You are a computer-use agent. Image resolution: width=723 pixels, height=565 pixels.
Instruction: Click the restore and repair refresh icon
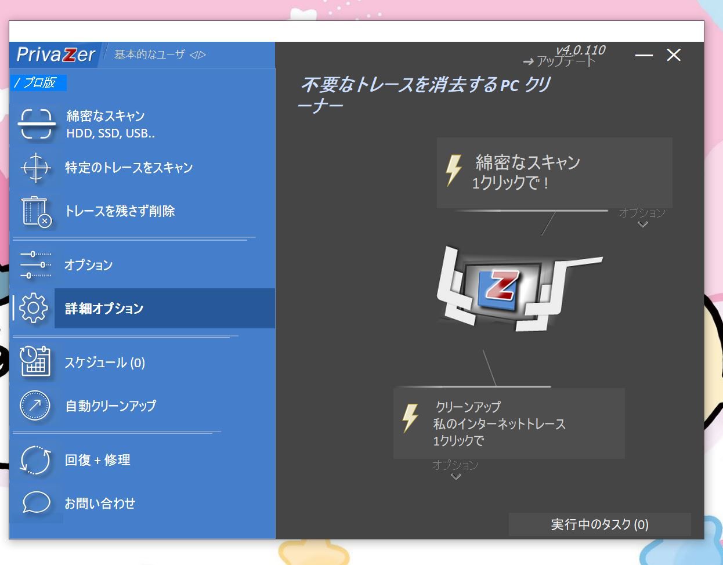(x=35, y=460)
